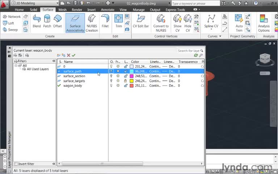Click the ViewCube in drawing viewport
Screen dimensions: 278x174
click(265, 59)
